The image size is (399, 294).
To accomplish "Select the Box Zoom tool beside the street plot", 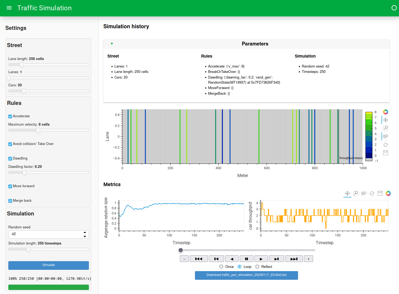I will [386, 128].
